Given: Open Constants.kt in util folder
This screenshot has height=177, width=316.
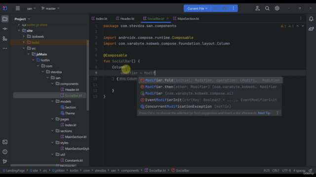Looking at the screenshot, I should coord(72,160).
